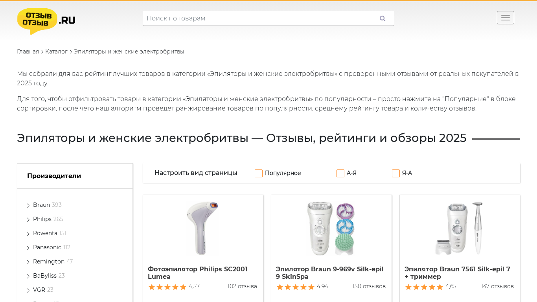Click the star rating for Braun 9-969v
The height and width of the screenshot is (302, 537).
(x=296, y=287)
